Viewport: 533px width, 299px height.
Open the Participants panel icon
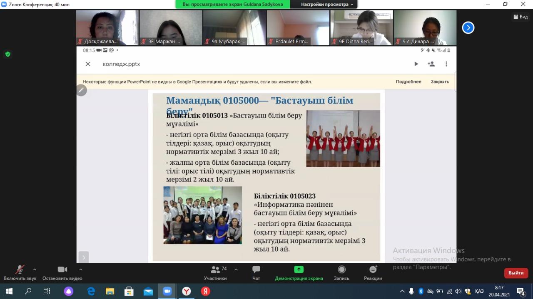click(215, 270)
